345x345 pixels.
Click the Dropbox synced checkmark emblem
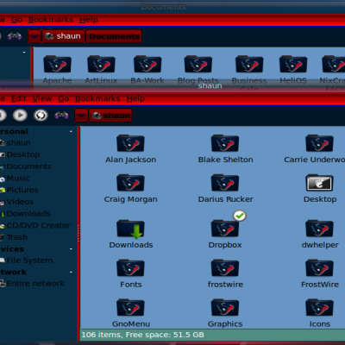[x=240, y=216]
